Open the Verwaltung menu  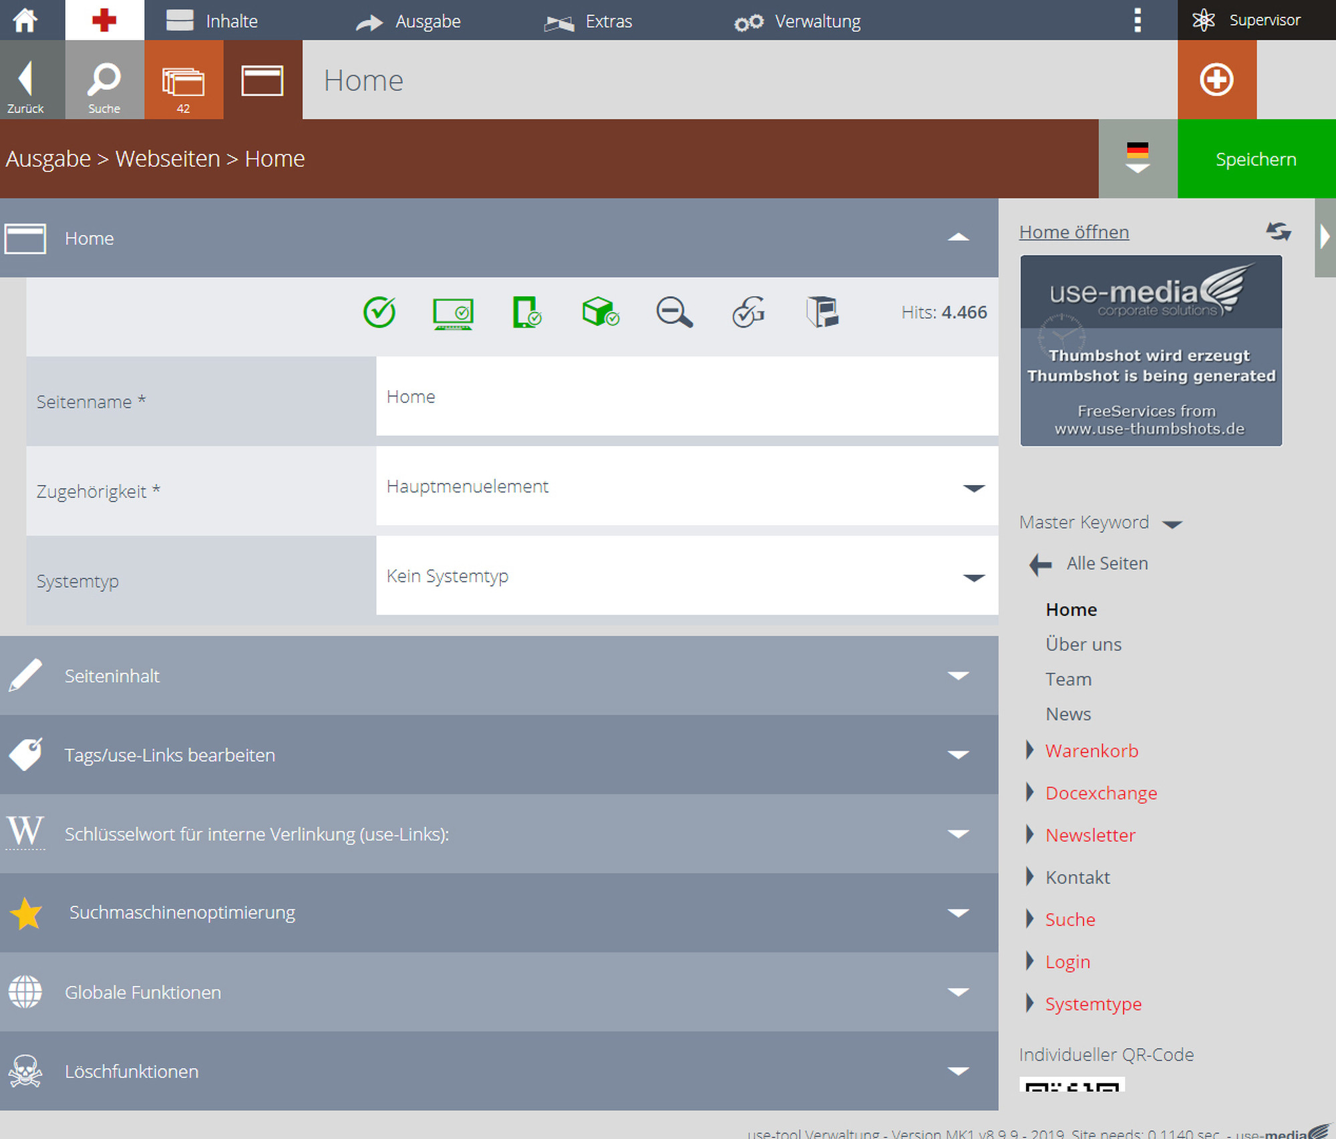(x=798, y=21)
